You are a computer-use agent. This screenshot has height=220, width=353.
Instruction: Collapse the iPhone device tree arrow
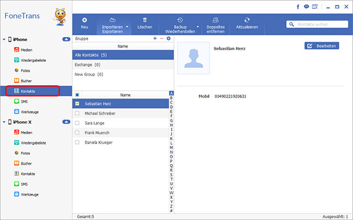point(4,39)
